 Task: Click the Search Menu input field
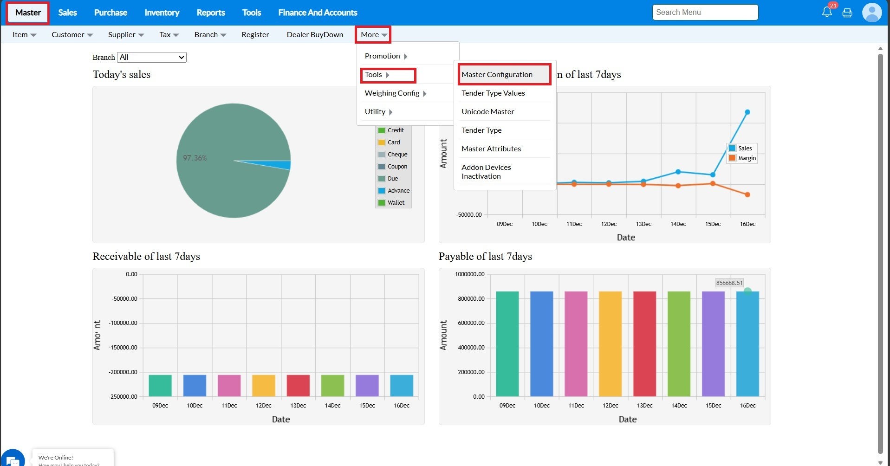[705, 13]
